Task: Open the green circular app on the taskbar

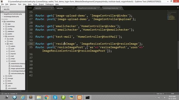Action: click(63, 97)
